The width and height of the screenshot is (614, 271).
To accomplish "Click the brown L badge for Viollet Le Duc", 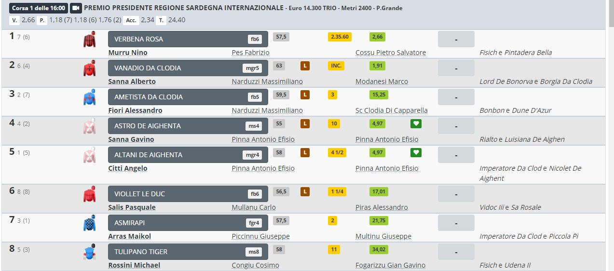I will tap(304, 192).
